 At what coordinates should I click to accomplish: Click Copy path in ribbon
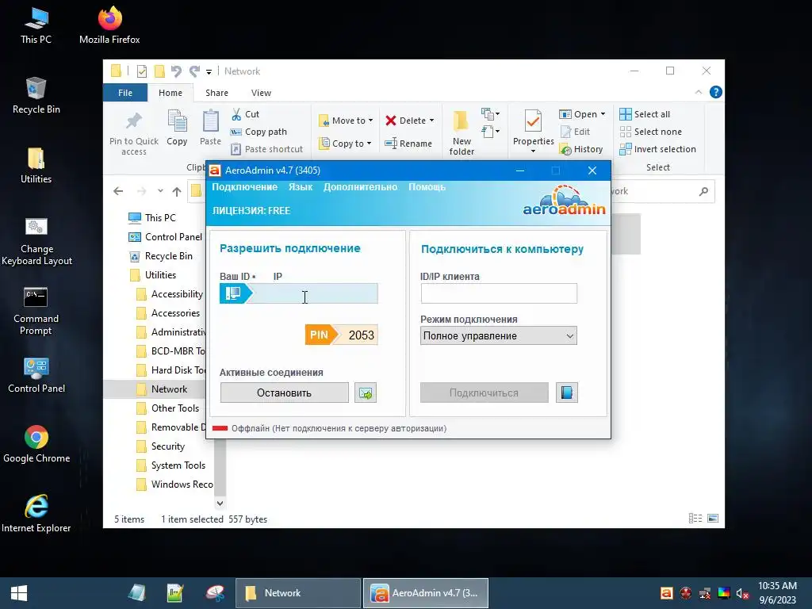[x=259, y=132]
